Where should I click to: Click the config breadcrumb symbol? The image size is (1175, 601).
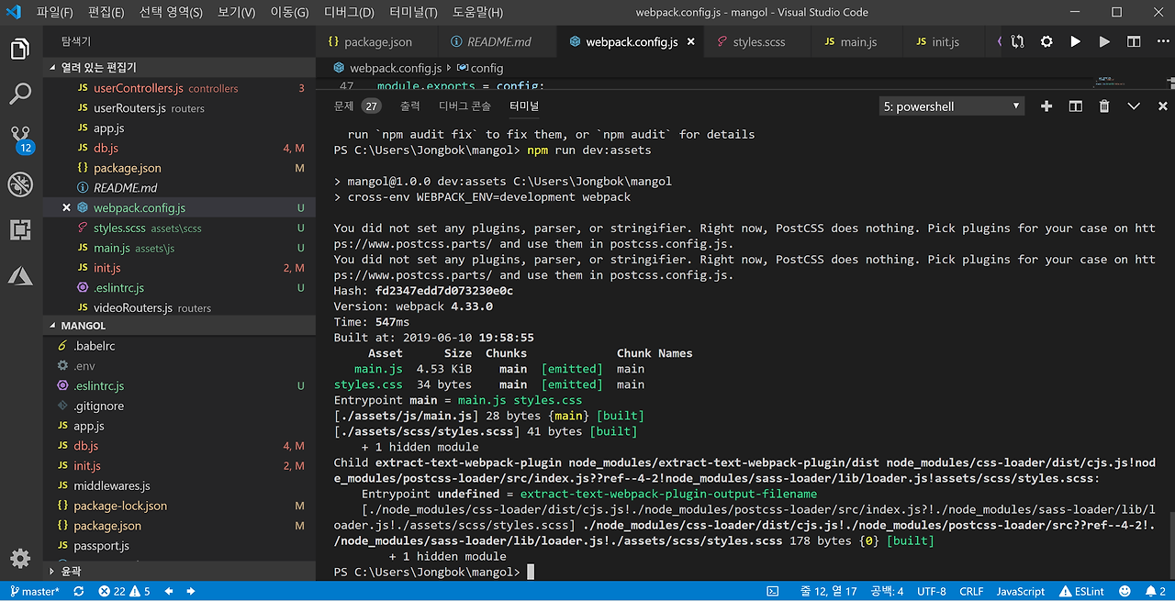[479, 68]
